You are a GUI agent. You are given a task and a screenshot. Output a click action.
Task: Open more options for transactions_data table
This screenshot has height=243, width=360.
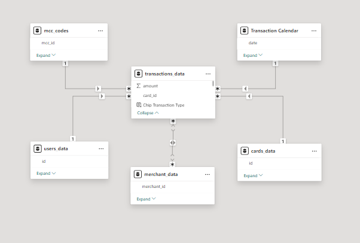tap(208, 74)
